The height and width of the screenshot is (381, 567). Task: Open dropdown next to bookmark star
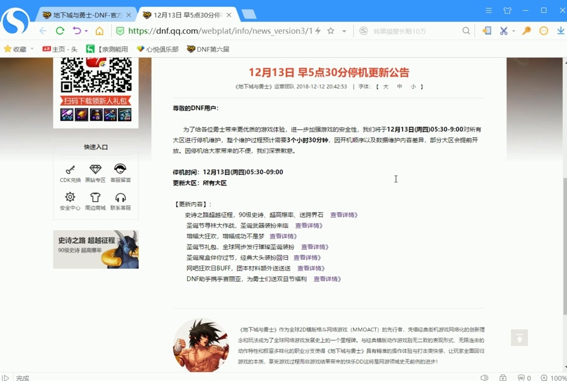coord(344,31)
